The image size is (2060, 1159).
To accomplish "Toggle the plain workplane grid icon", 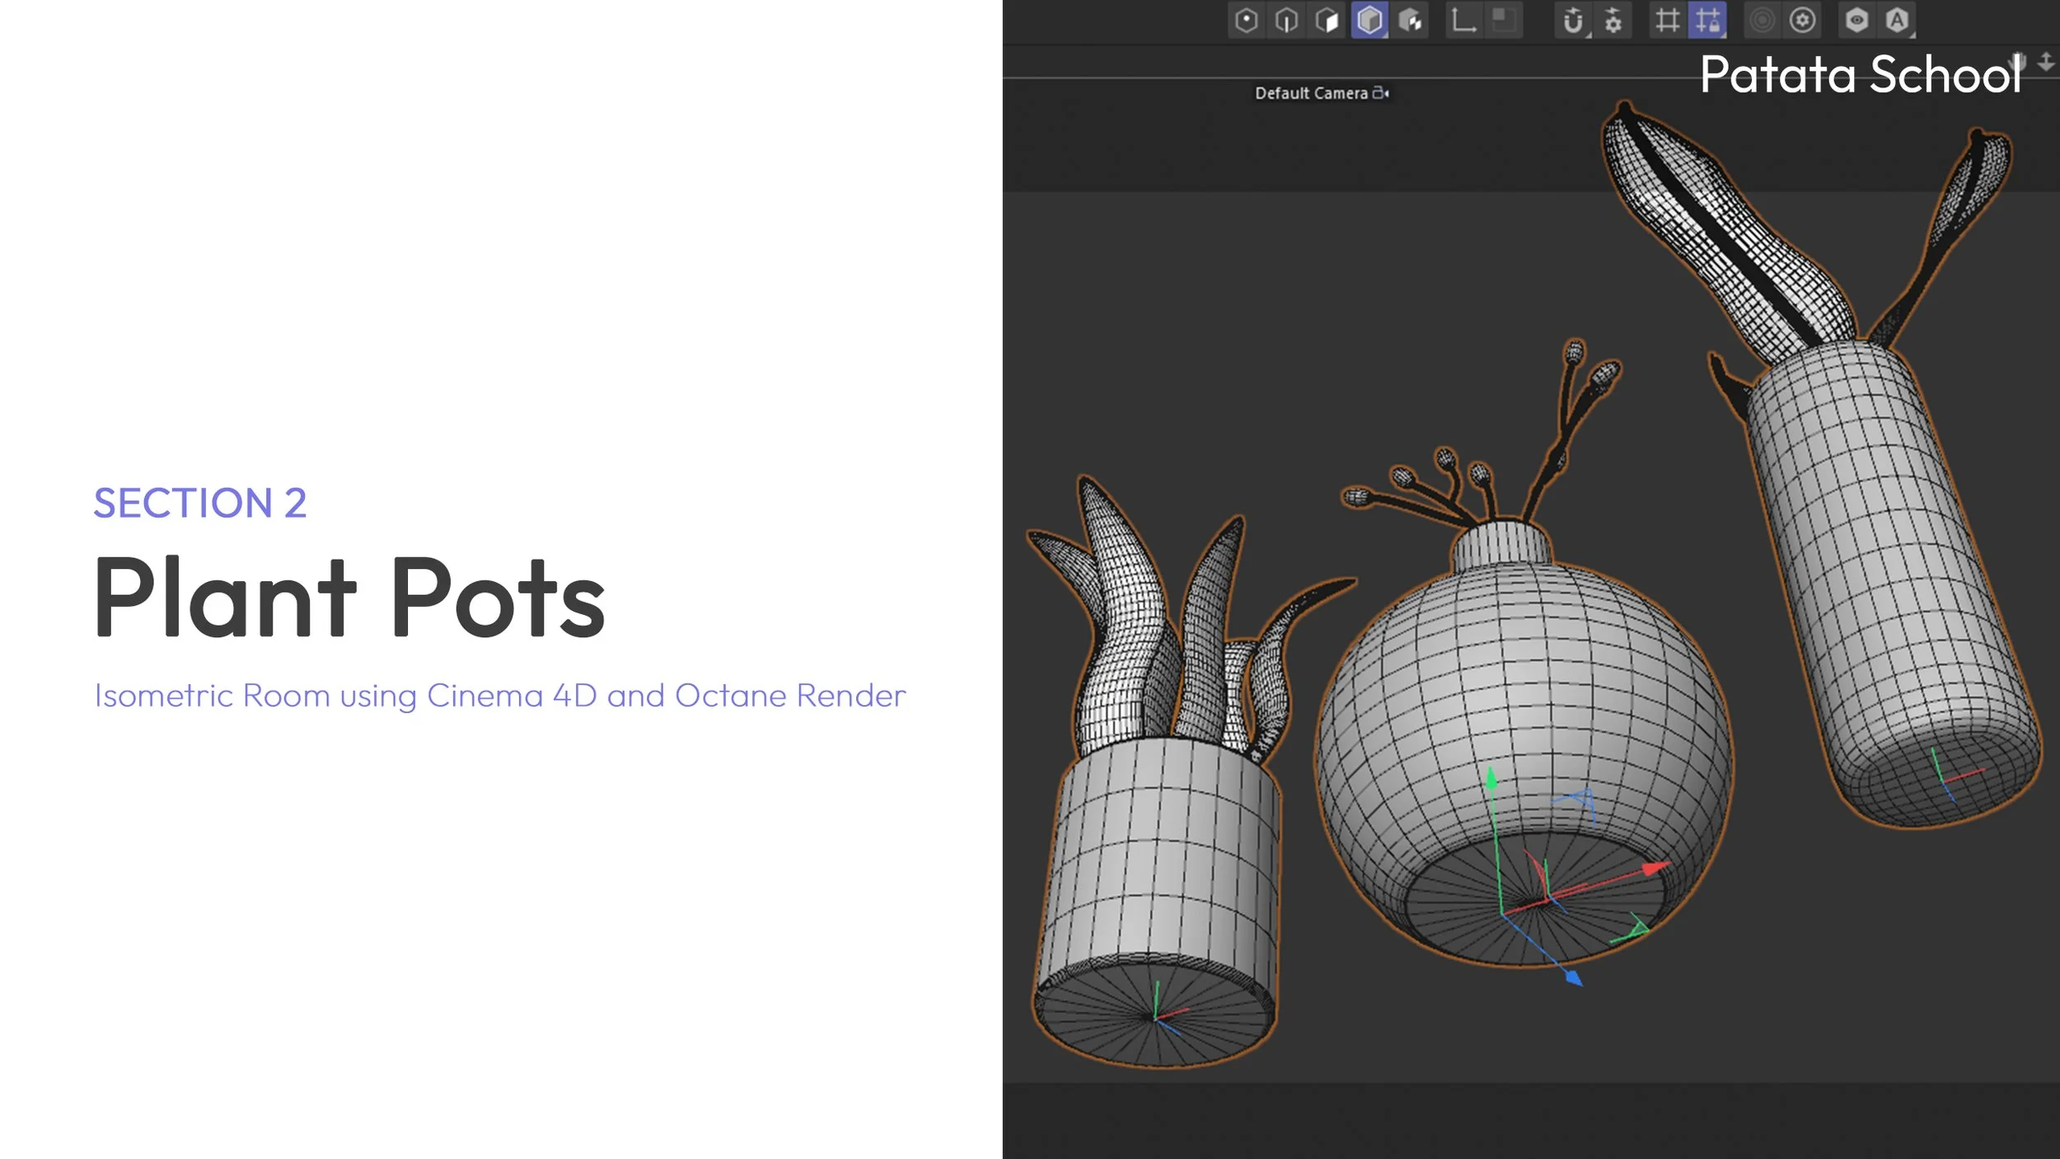I will pos(1667,21).
